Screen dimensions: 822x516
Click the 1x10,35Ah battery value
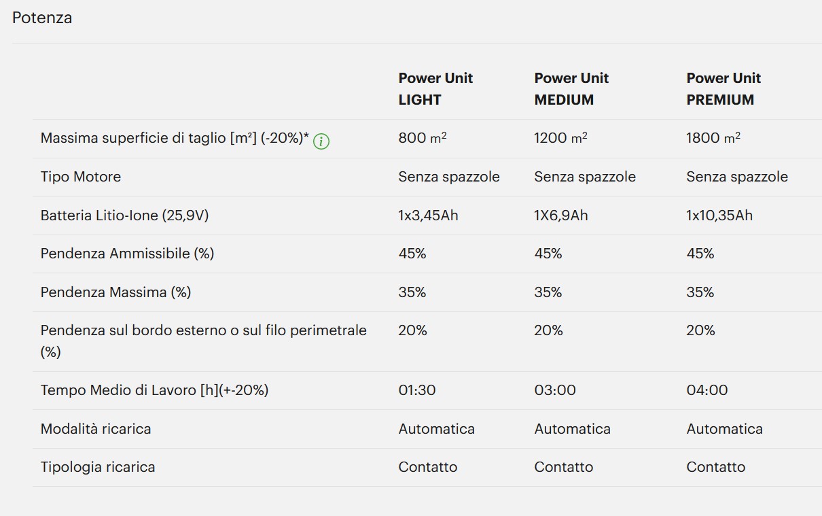pyautogui.click(x=719, y=216)
